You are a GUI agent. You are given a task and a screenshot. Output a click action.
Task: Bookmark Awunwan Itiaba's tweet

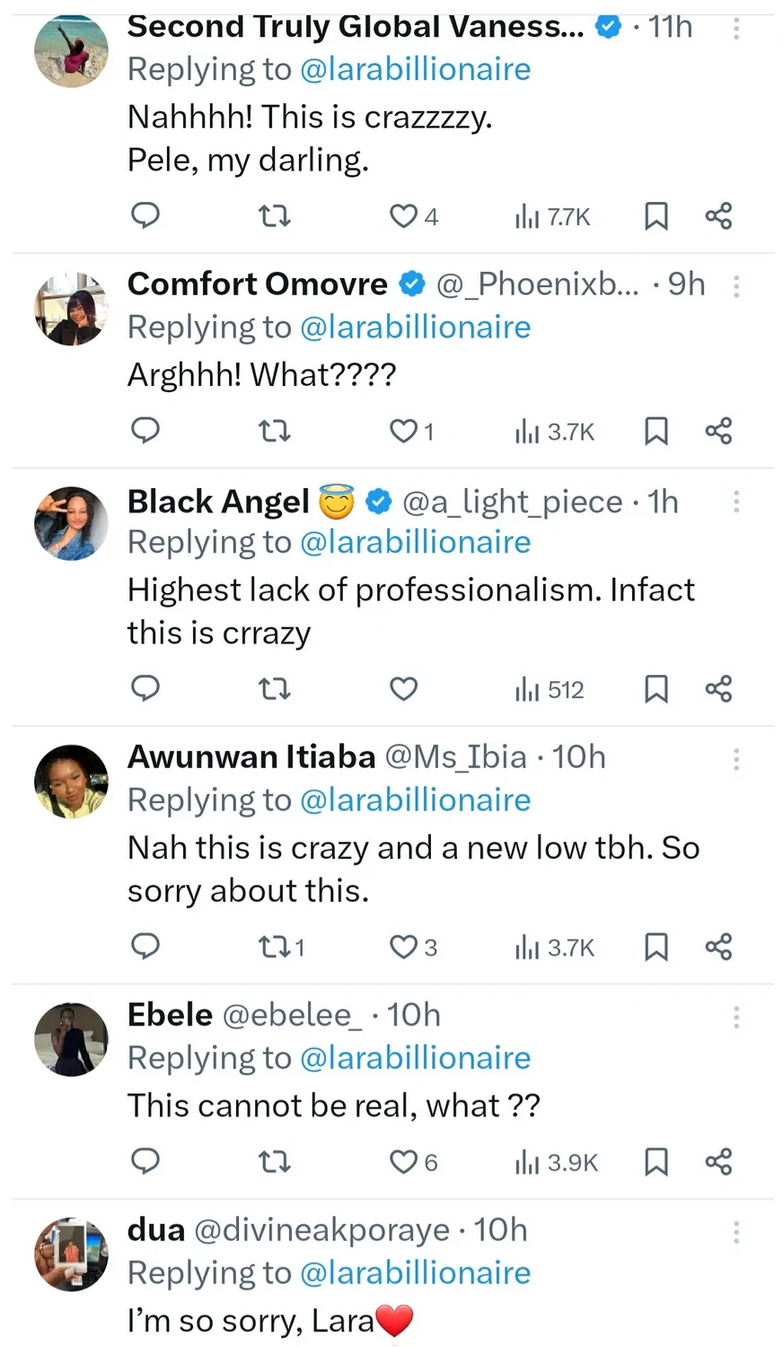pyautogui.click(x=656, y=947)
